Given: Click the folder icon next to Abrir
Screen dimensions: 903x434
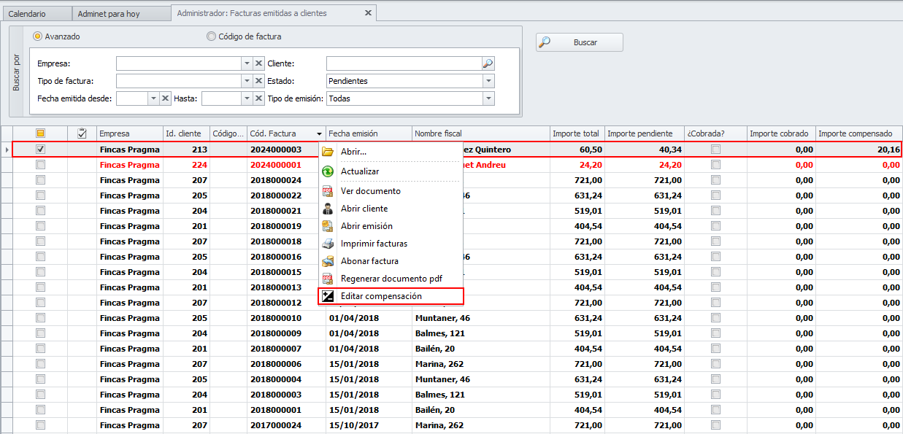Looking at the screenshot, I should [328, 152].
